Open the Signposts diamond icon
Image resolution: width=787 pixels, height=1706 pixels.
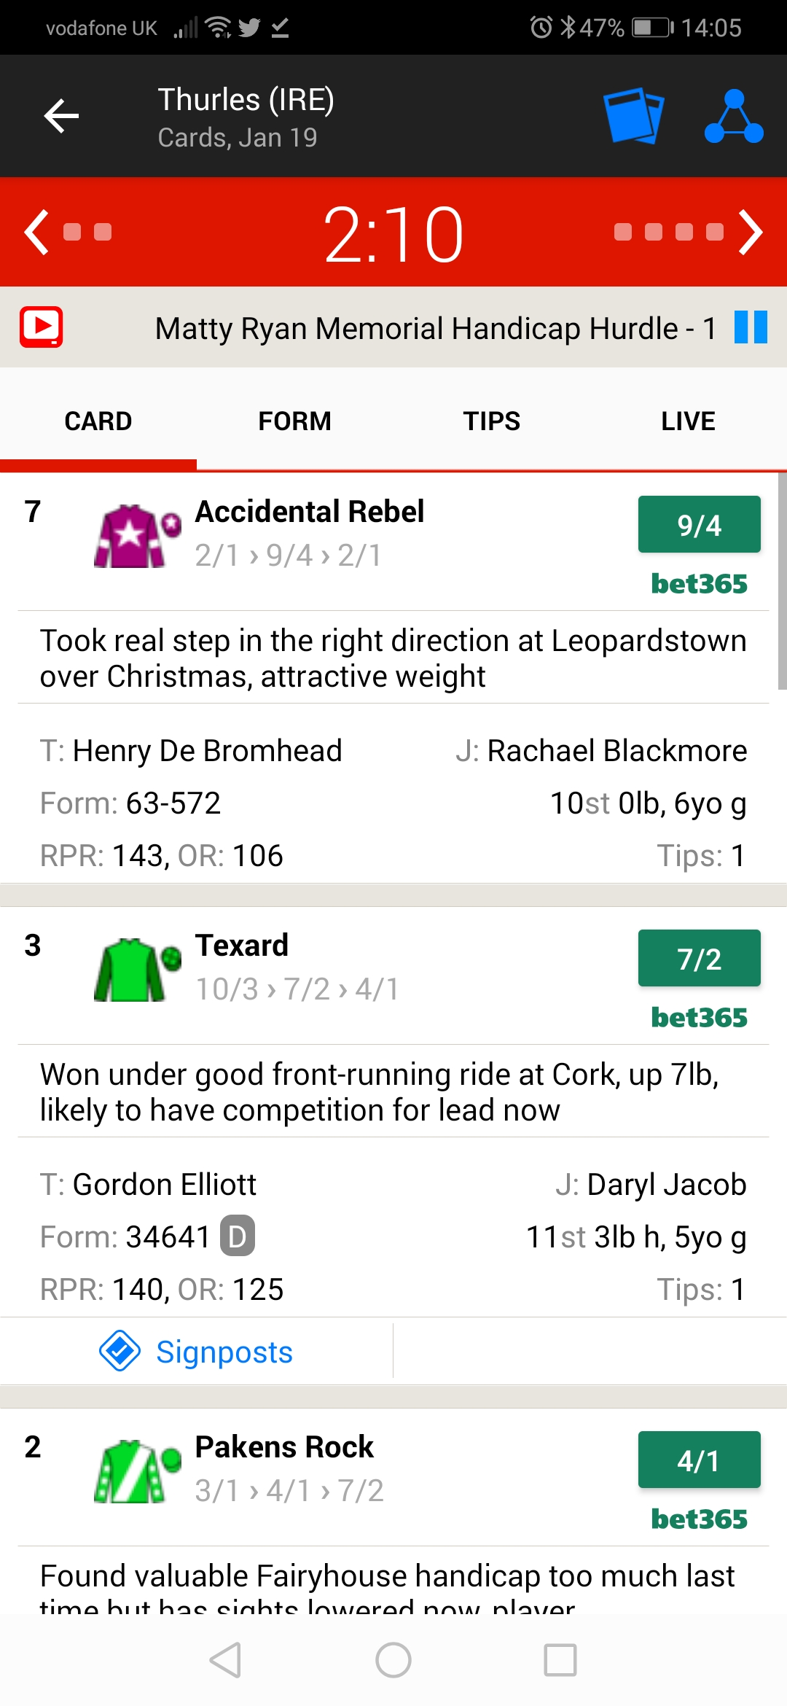click(120, 1350)
